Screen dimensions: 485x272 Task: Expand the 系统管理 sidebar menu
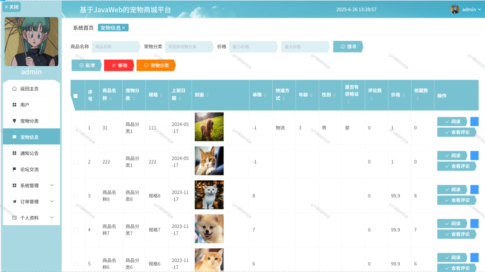click(x=32, y=185)
